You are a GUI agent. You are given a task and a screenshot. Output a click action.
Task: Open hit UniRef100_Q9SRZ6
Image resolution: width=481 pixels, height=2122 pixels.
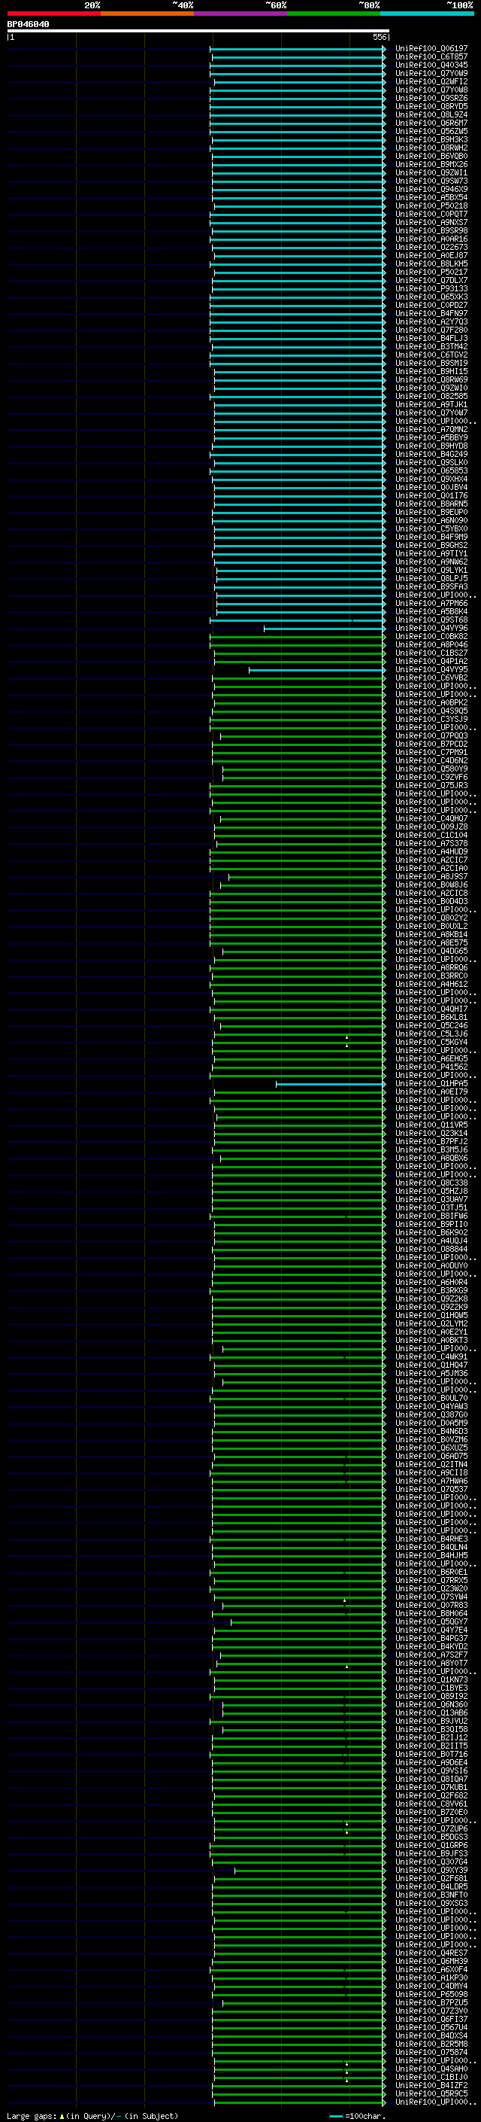pyautogui.click(x=431, y=99)
